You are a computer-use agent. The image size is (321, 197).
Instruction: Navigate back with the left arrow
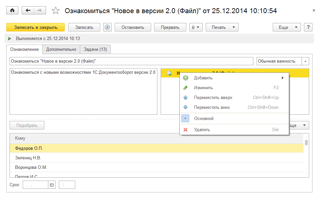(28, 10)
